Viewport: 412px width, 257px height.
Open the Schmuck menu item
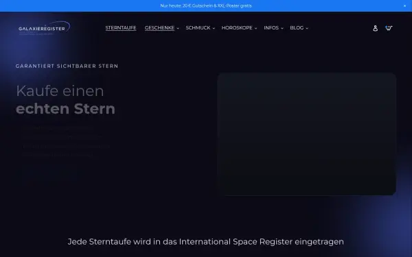click(198, 28)
